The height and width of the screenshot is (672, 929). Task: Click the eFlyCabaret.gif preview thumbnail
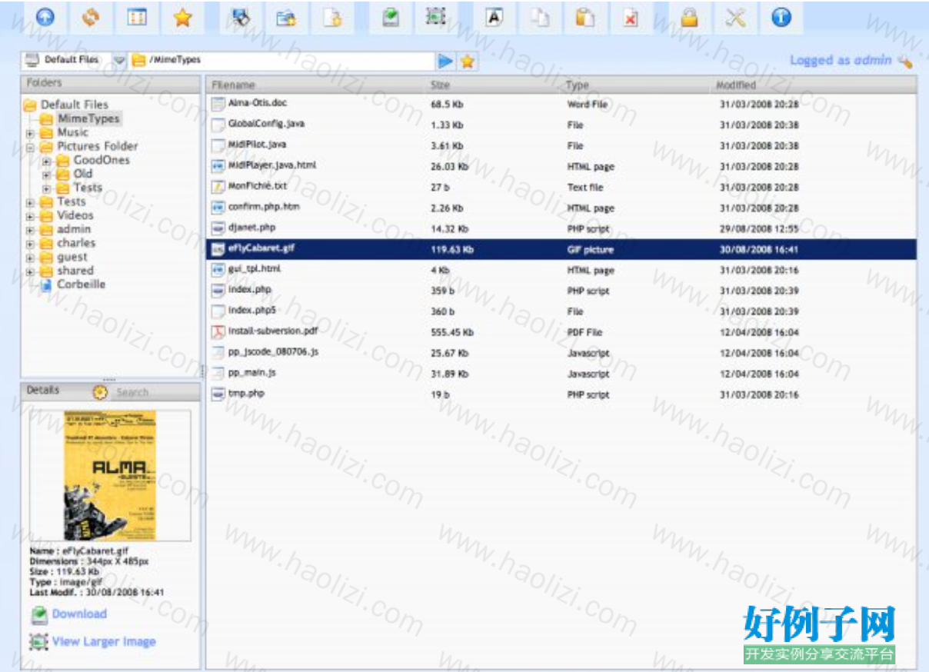tap(110, 475)
